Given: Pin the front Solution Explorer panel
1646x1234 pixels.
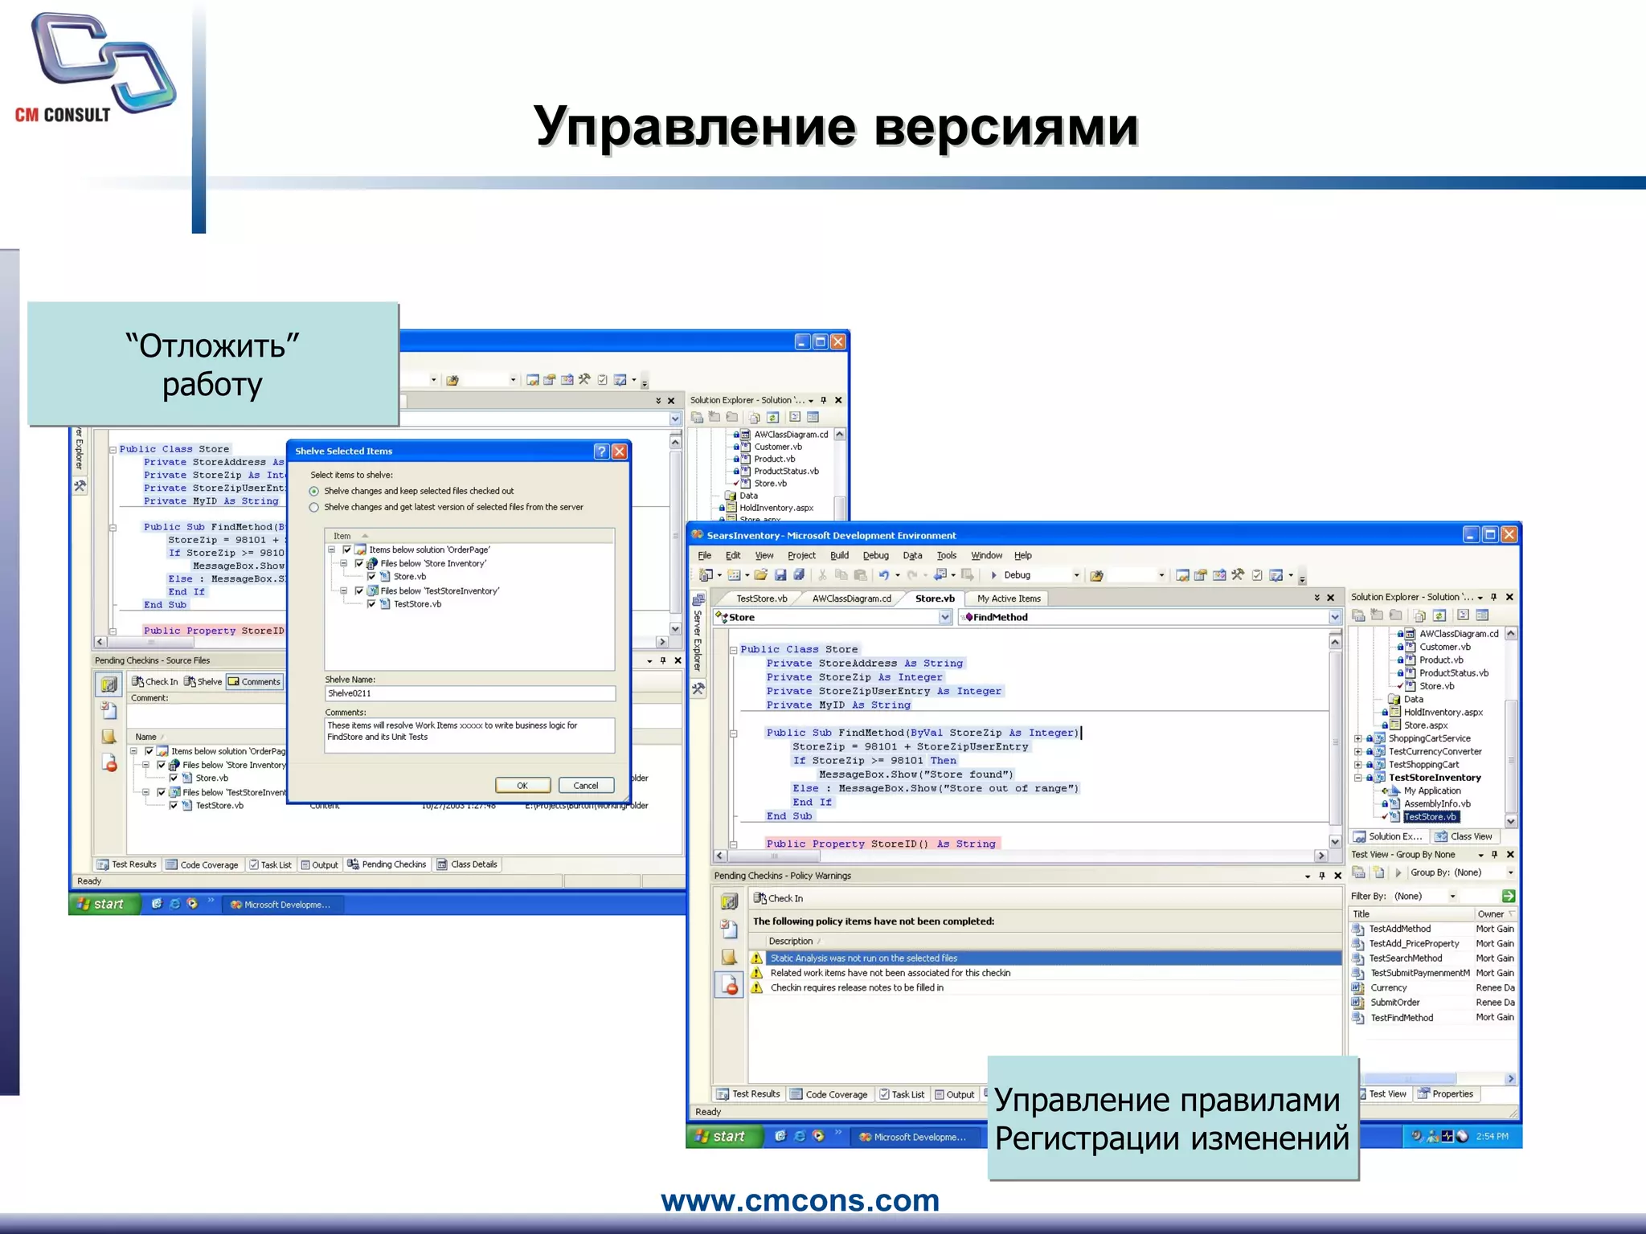Looking at the screenshot, I should pyautogui.click(x=1494, y=597).
